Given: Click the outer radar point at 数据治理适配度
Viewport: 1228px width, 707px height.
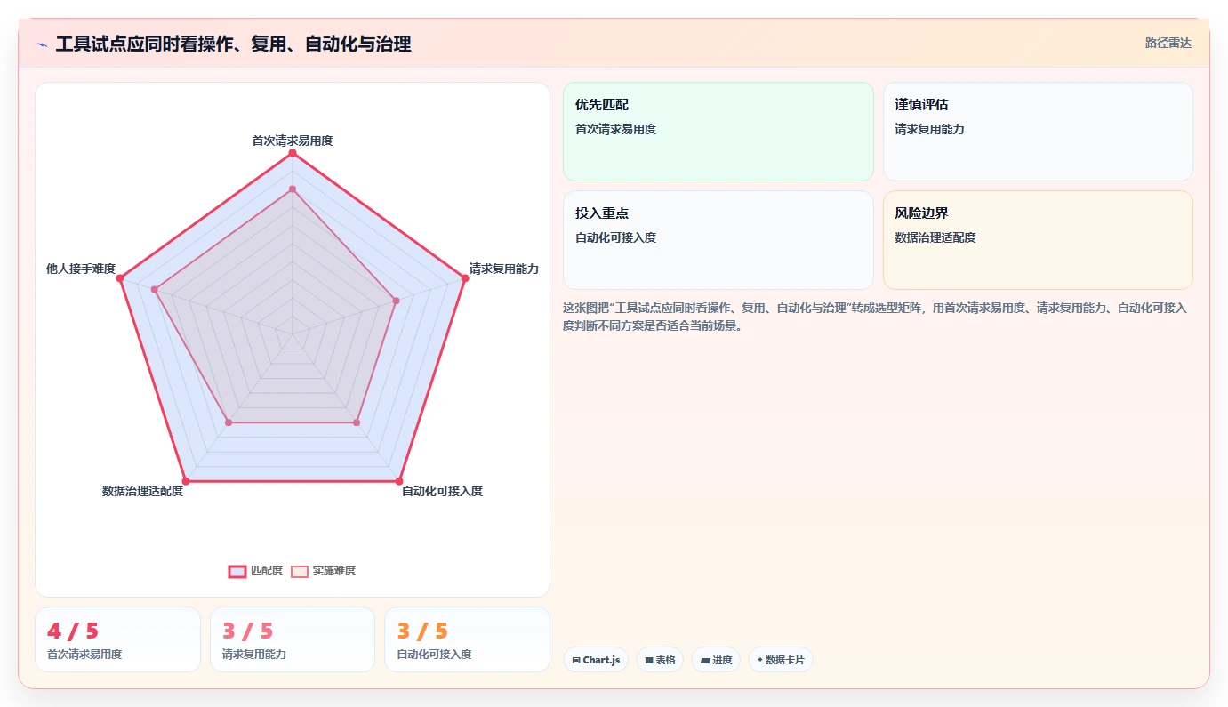Looking at the screenshot, I should pyautogui.click(x=185, y=482).
